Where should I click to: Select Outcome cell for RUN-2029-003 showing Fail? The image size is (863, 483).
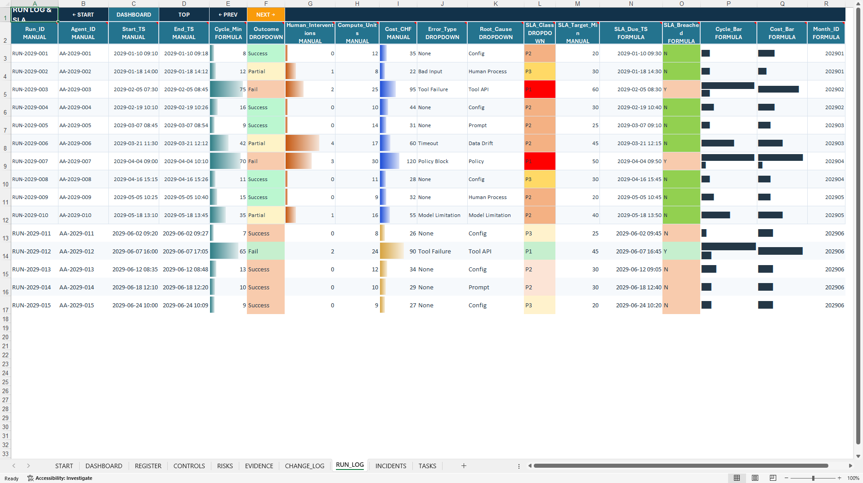tap(266, 89)
